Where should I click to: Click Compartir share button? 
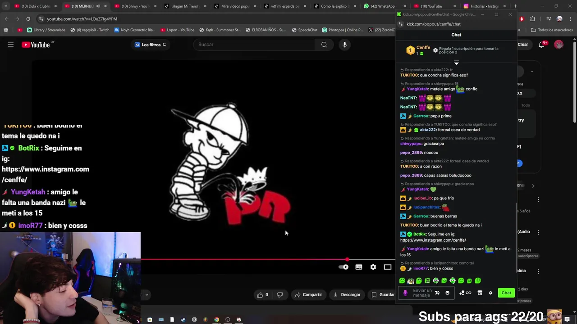(x=308, y=295)
